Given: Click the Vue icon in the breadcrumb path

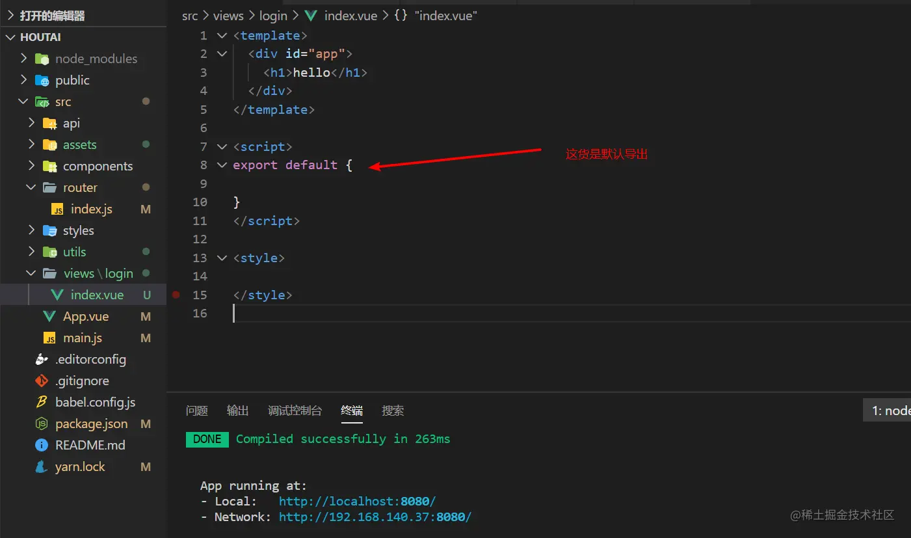Looking at the screenshot, I should pos(311,16).
